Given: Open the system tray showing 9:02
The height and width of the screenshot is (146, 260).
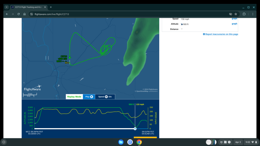Looking at the screenshot, I should coord(251,142).
